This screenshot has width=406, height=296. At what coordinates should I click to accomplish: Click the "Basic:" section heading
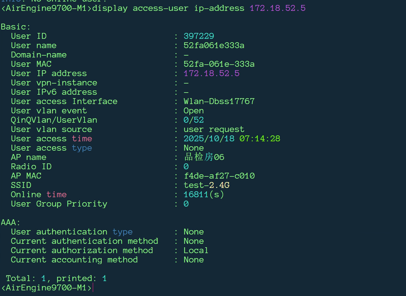click(16, 27)
